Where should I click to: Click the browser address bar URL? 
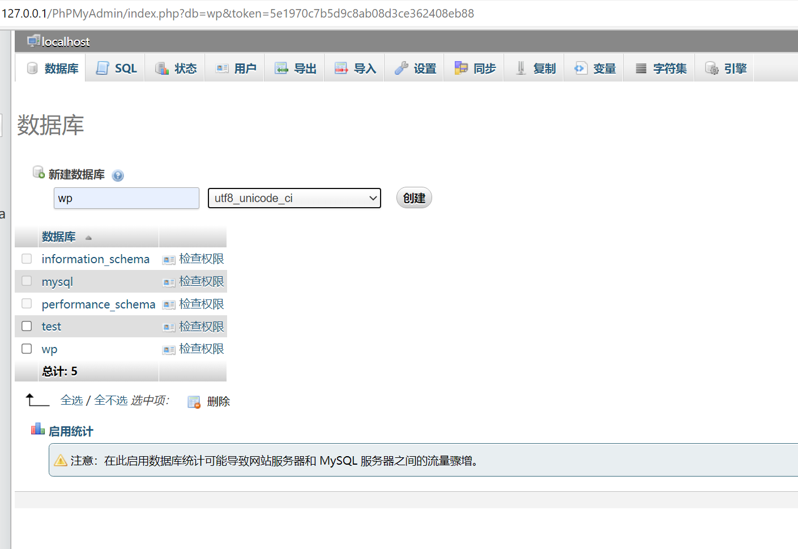[x=238, y=13]
